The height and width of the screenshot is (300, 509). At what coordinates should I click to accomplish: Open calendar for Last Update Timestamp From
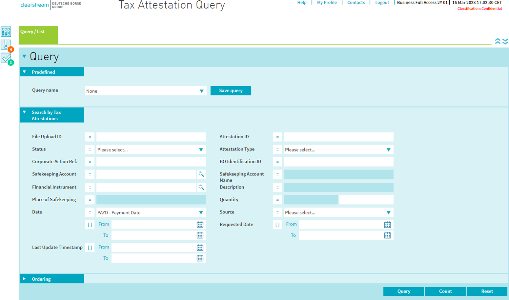tap(200, 248)
